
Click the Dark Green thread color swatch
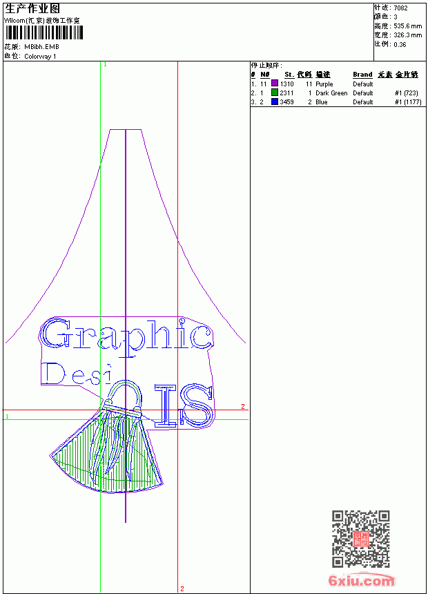coord(275,93)
